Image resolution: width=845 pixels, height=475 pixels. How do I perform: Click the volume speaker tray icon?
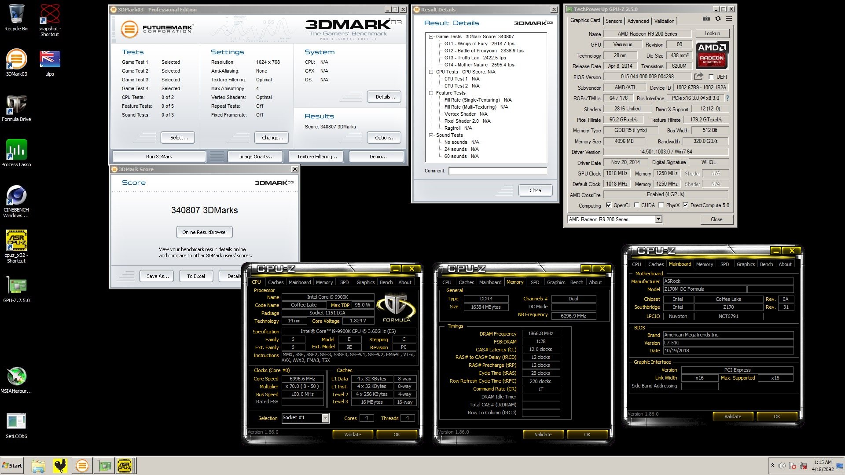(x=782, y=466)
